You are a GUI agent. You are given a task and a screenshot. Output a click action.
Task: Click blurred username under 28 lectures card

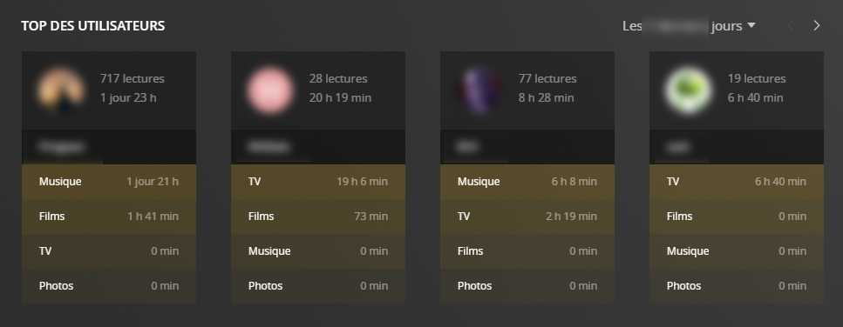click(x=270, y=146)
